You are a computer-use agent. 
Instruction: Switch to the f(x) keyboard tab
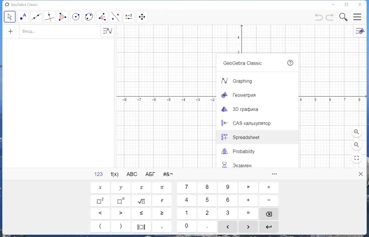(114, 174)
